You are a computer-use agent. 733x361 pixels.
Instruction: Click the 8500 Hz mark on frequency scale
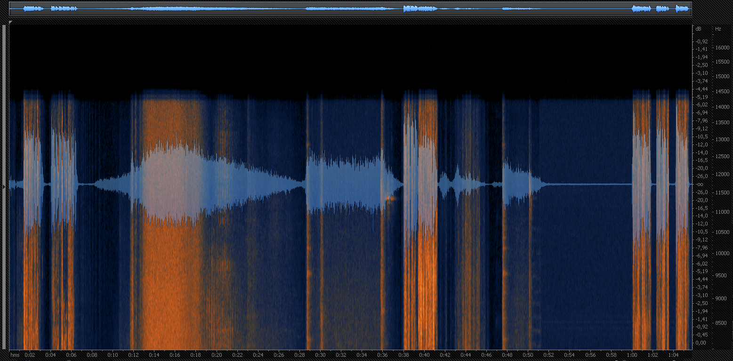tap(721, 323)
